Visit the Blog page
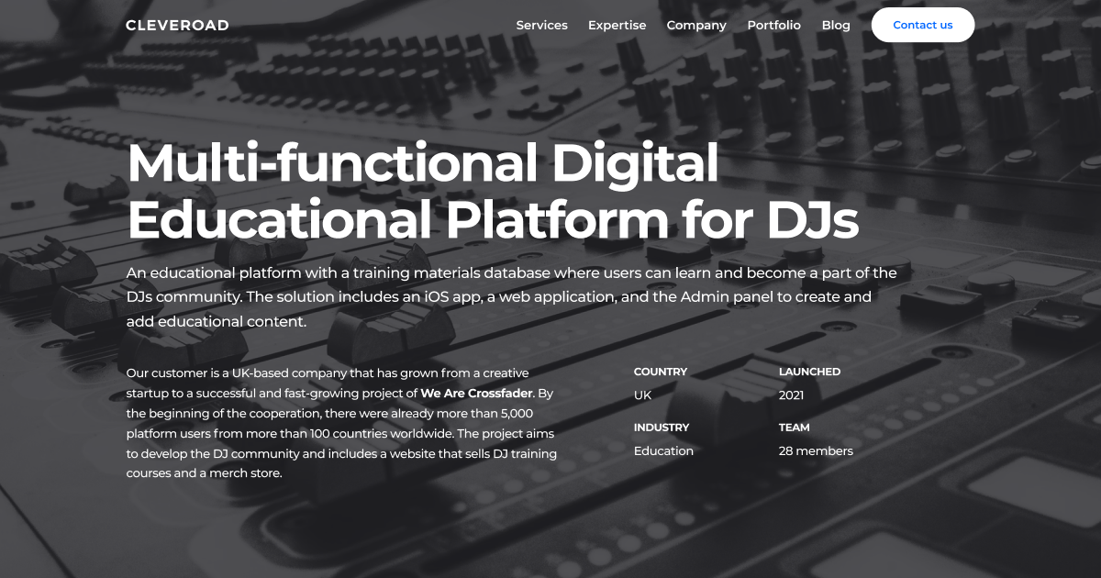 (x=836, y=26)
